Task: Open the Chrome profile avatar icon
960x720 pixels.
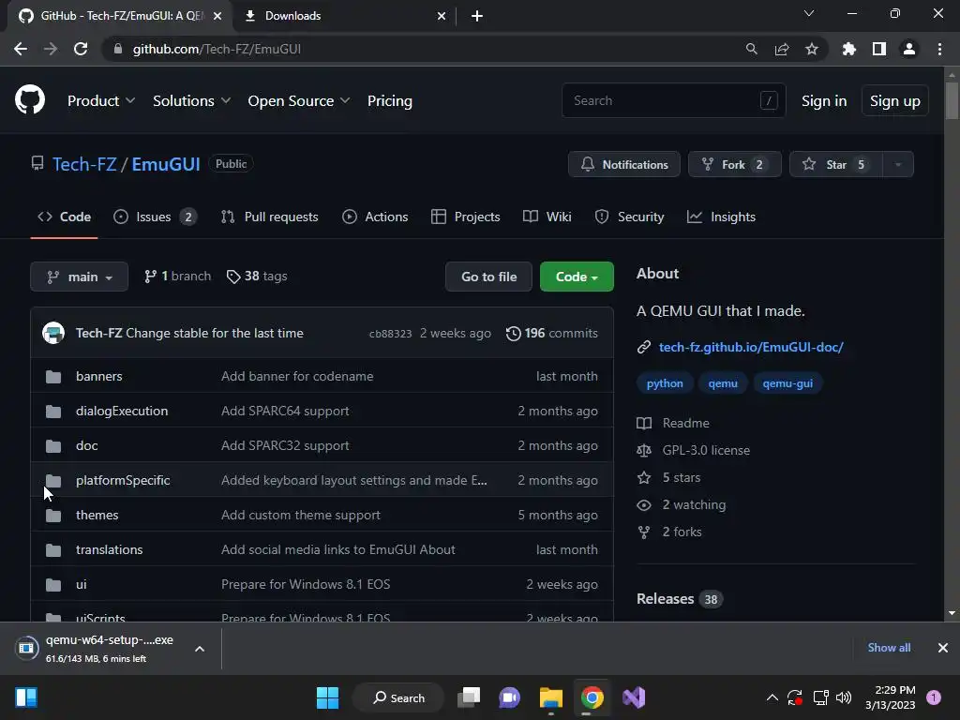Action: pyautogui.click(x=909, y=49)
